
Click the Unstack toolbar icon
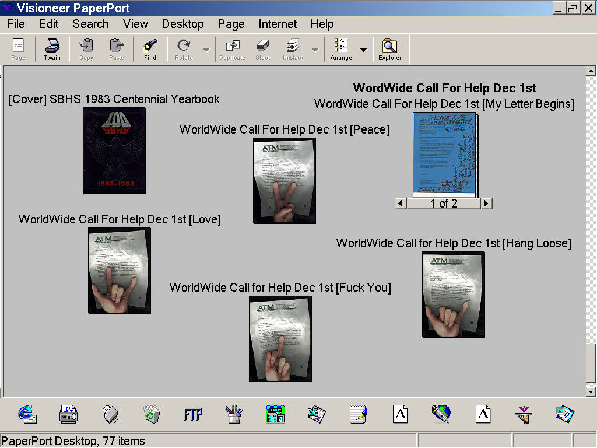pyautogui.click(x=293, y=49)
